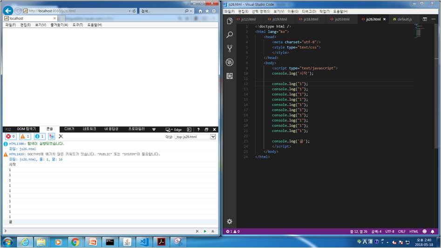Open IE 즐겨찾기(A) menu
441x248 pixels.
point(59,25)
